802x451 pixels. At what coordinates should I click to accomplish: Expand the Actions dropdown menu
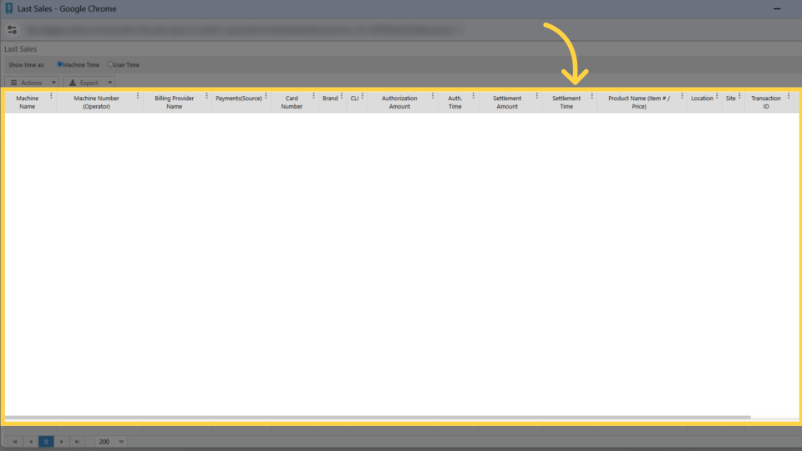[x=33, y=83]
